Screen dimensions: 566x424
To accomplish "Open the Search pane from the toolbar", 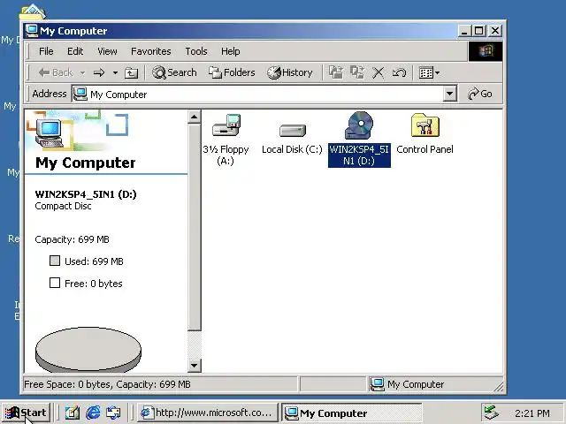I will tap(174, 72).
